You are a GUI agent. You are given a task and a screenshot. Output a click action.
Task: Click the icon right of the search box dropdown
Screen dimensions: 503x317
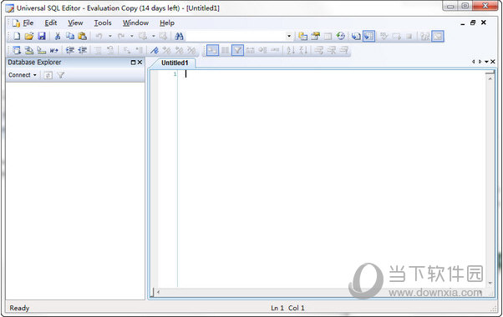(302, 36)
